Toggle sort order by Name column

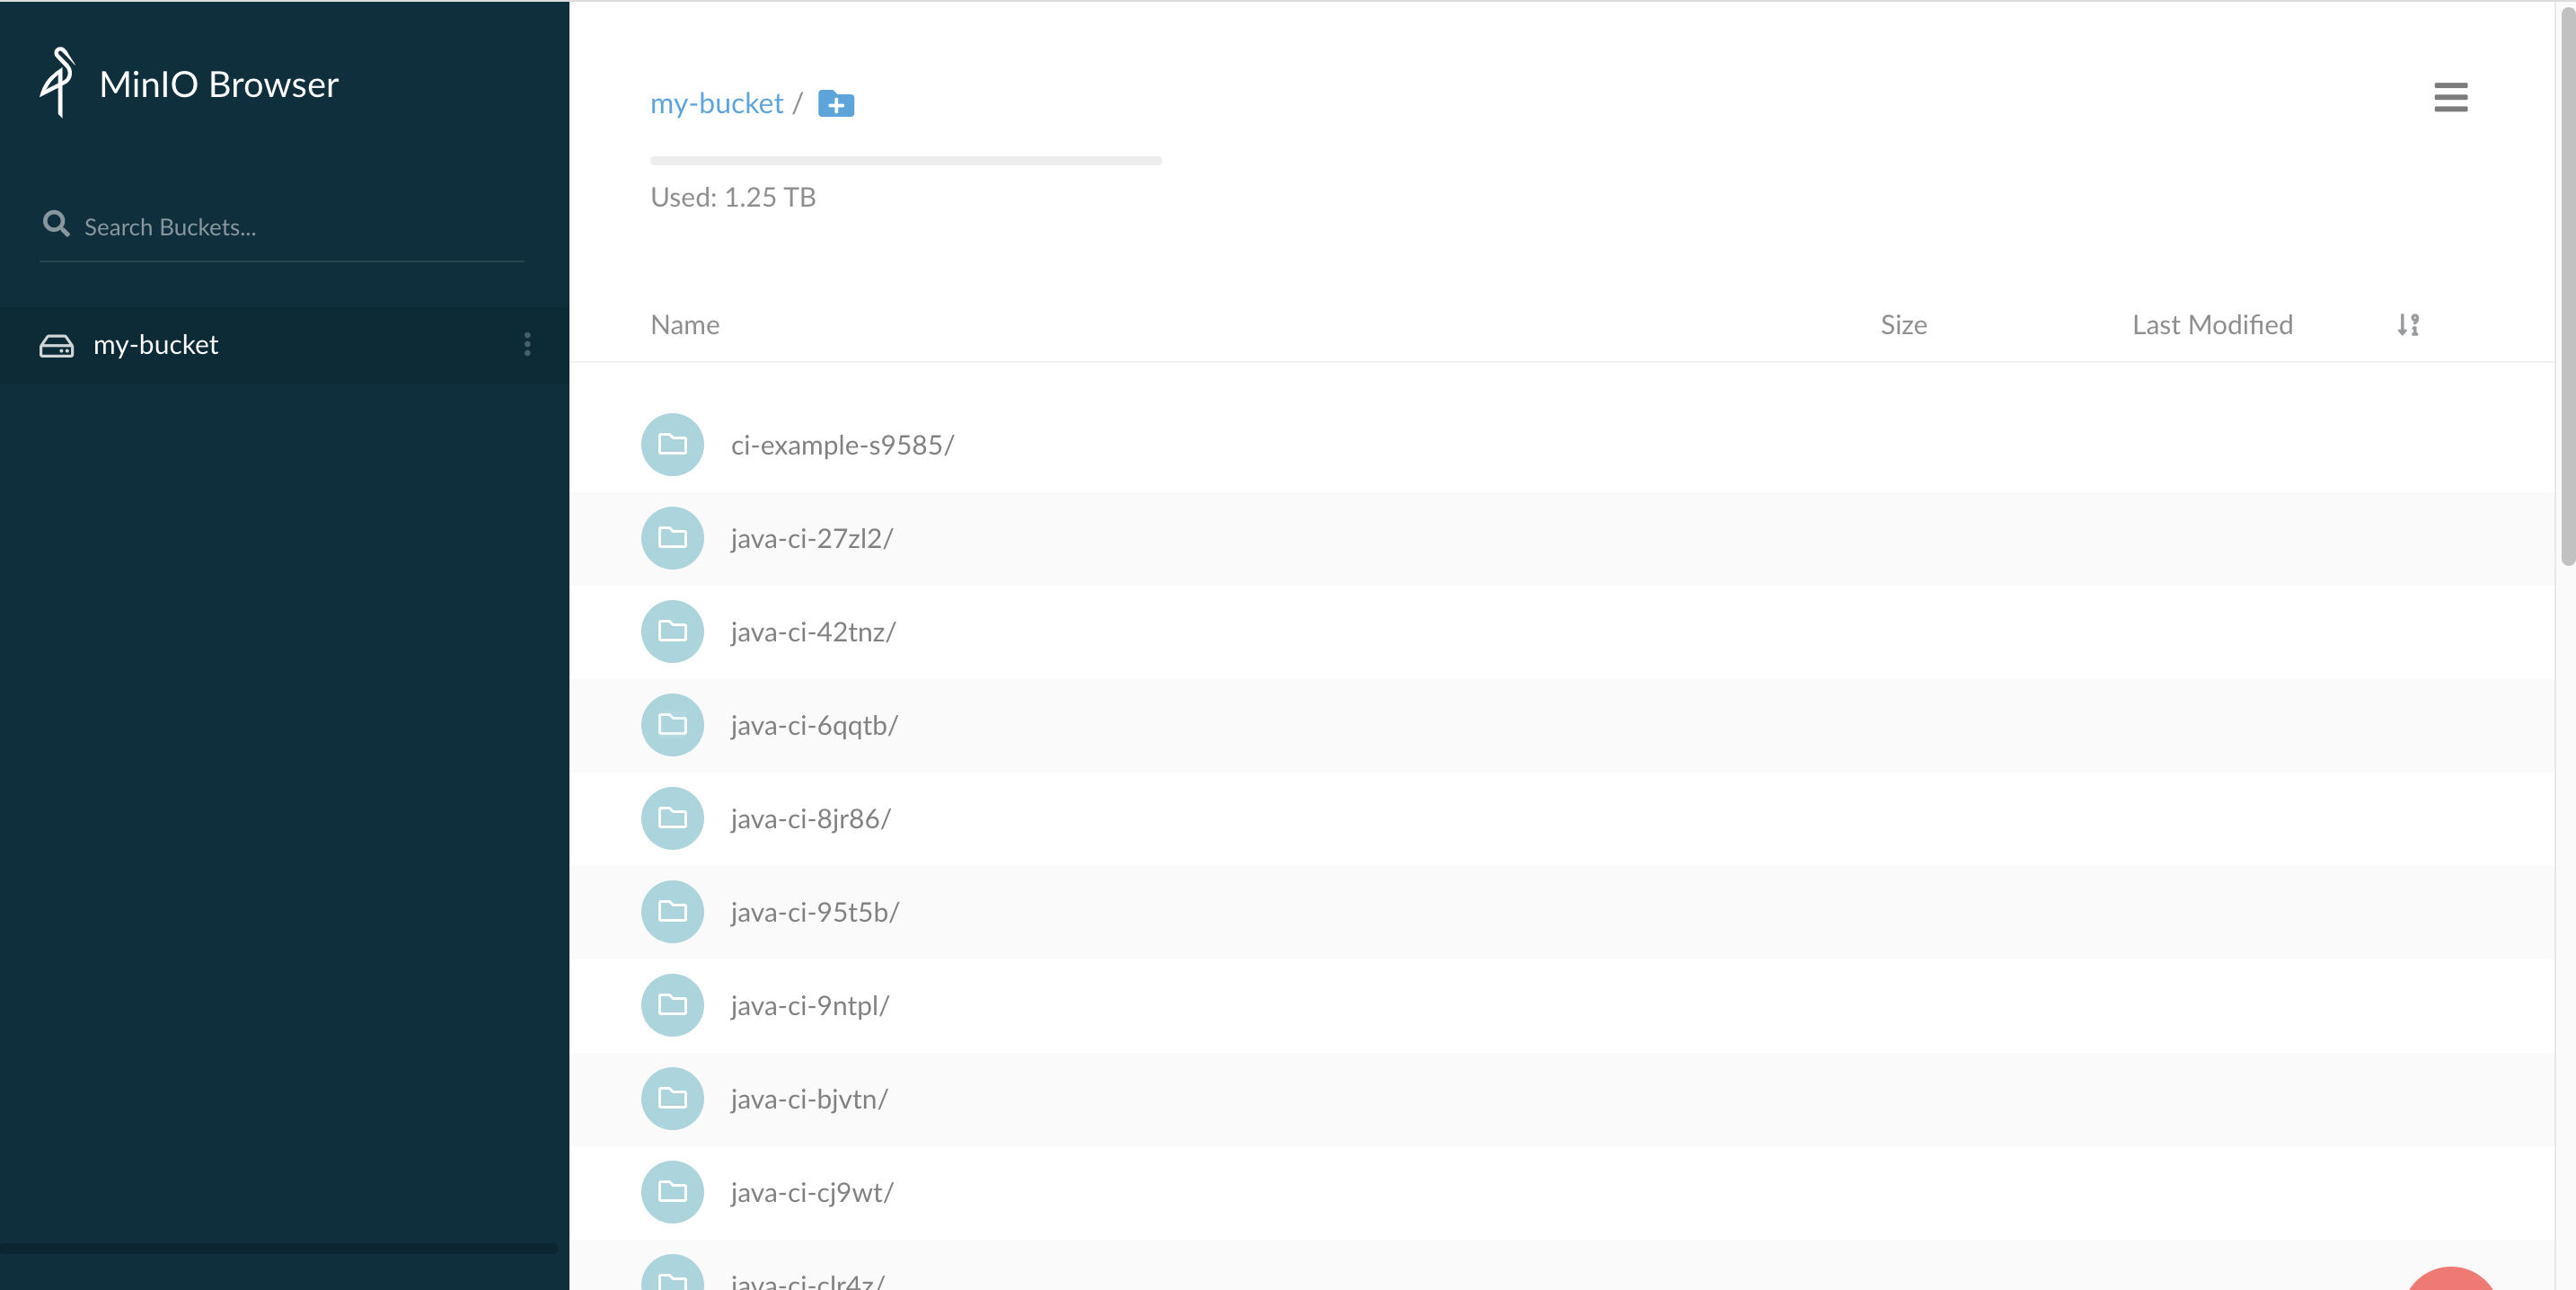[685, 324]
